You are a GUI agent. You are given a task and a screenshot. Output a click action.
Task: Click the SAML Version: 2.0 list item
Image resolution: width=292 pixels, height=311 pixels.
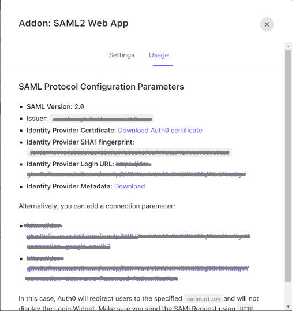point(55,107)
